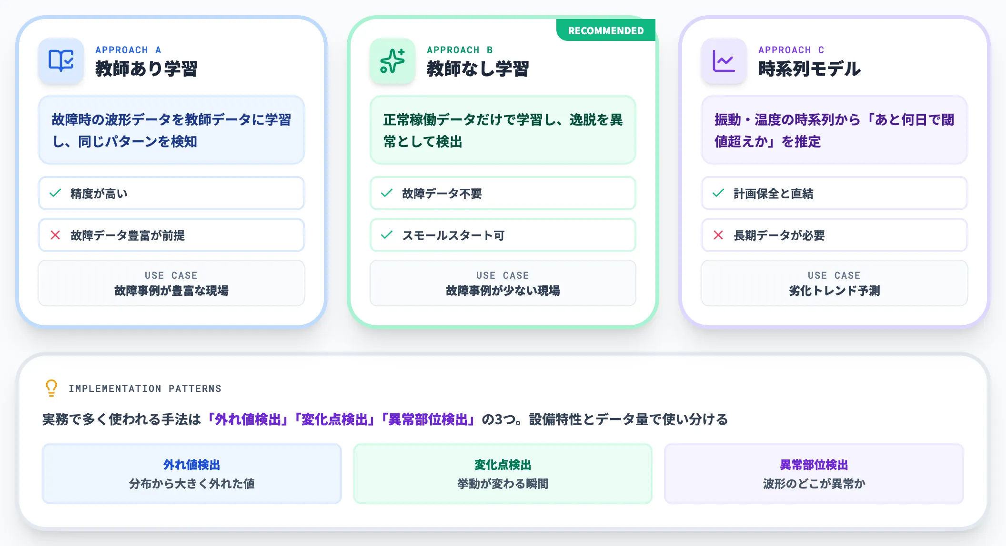Switch to the APPROACH B card
This screenshot has width=1006, height=546.
460,50
